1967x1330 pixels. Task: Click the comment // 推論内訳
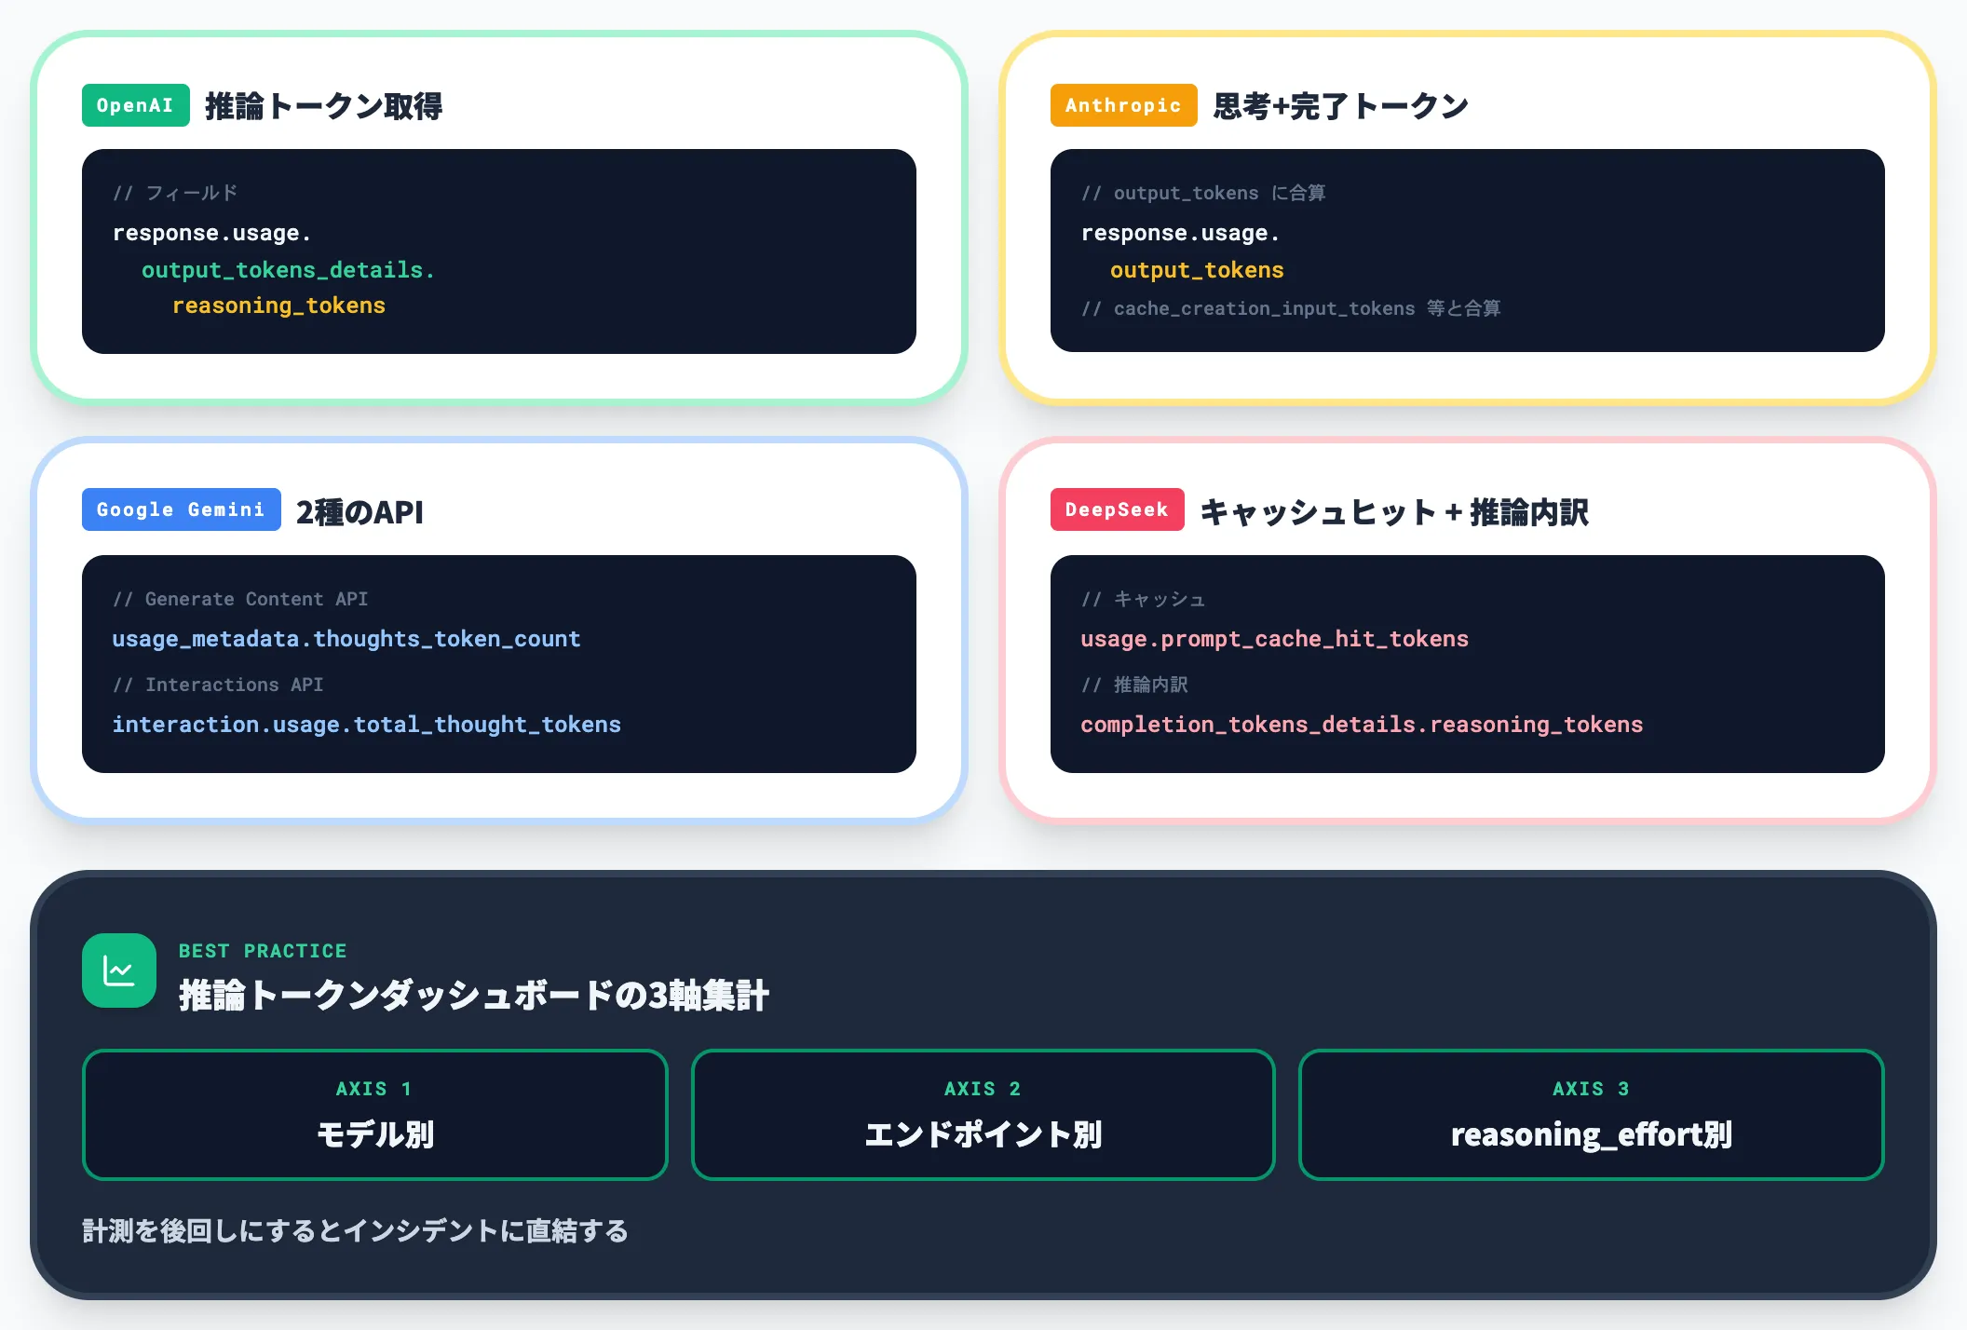[x=1134, y=685]
